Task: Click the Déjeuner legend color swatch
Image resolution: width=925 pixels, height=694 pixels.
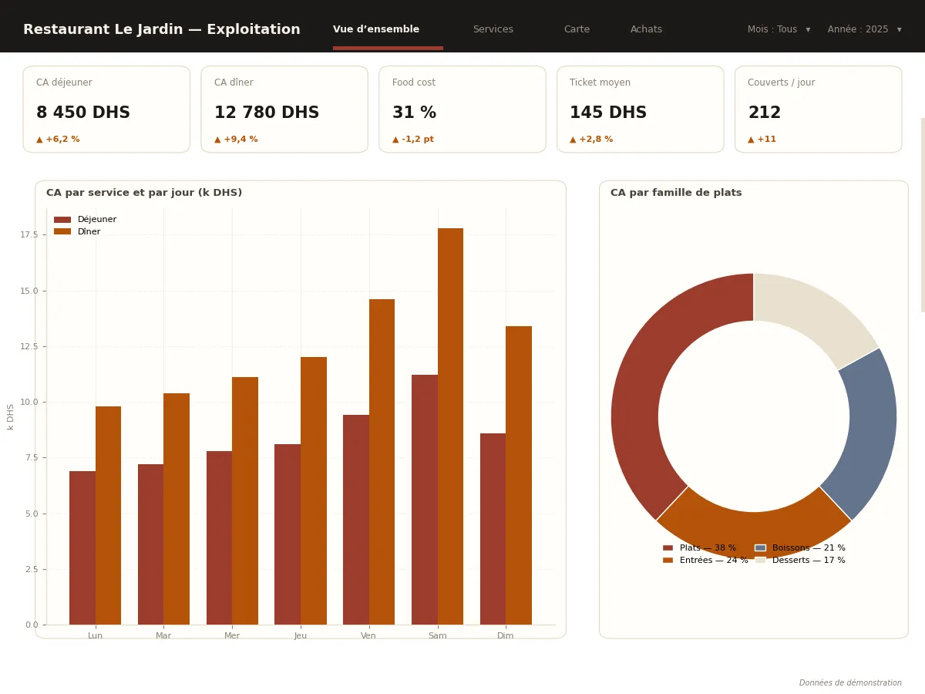Action: tap(62, 220)
